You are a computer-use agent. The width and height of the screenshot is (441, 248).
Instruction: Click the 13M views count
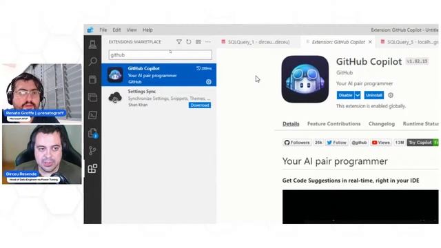400,143
